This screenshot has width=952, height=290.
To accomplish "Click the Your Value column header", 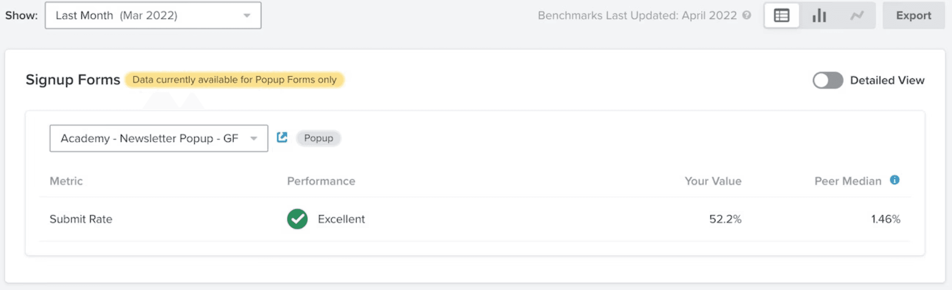I will click(x=713, y=181).
